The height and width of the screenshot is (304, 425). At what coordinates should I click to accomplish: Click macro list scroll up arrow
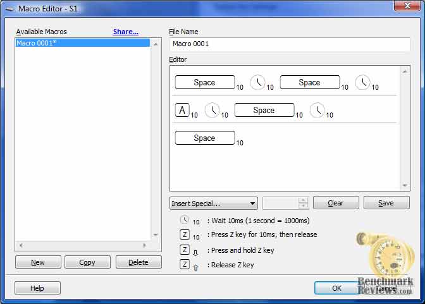tap(156, 44)
